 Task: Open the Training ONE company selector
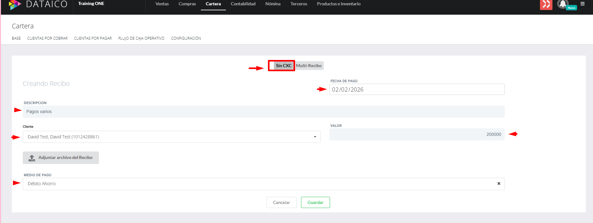tap(91, 4)
